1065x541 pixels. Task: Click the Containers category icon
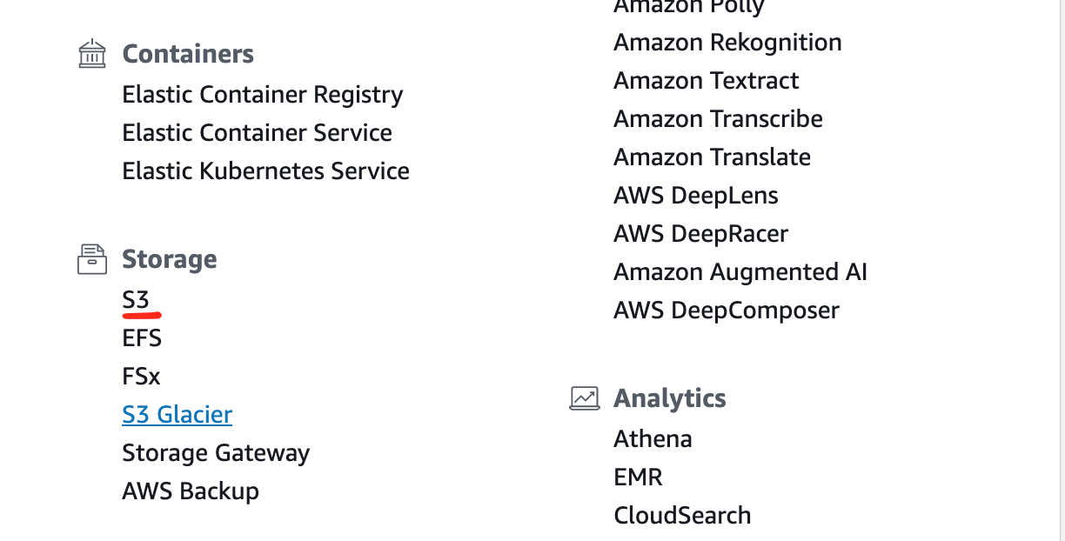pyautogui.click(x=92, y=54)
